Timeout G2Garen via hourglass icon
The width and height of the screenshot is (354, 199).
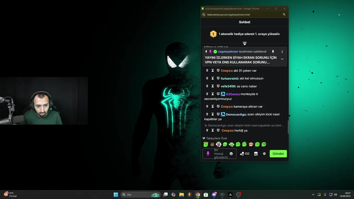pyautogui.click(x=213, y=94)
